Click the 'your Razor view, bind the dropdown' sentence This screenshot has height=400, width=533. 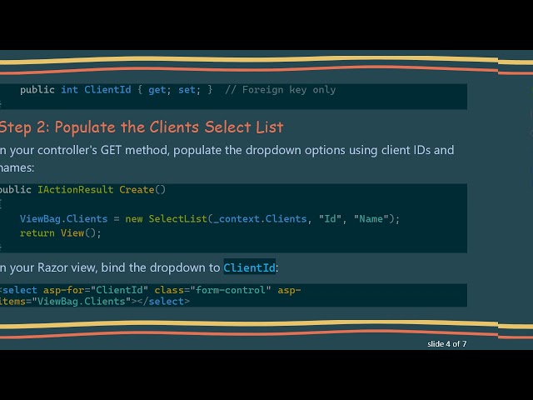pos(139,267)
